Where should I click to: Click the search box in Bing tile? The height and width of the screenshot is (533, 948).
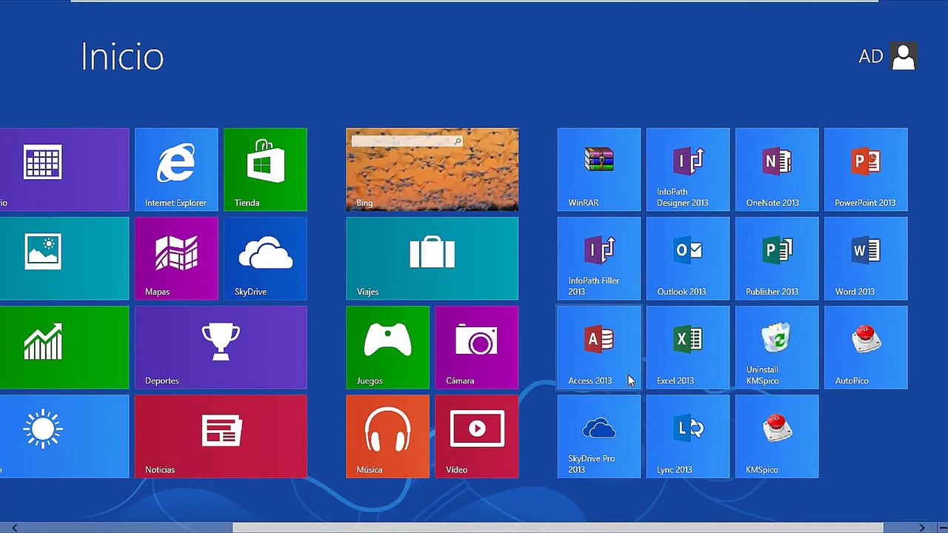pos(407,141)
